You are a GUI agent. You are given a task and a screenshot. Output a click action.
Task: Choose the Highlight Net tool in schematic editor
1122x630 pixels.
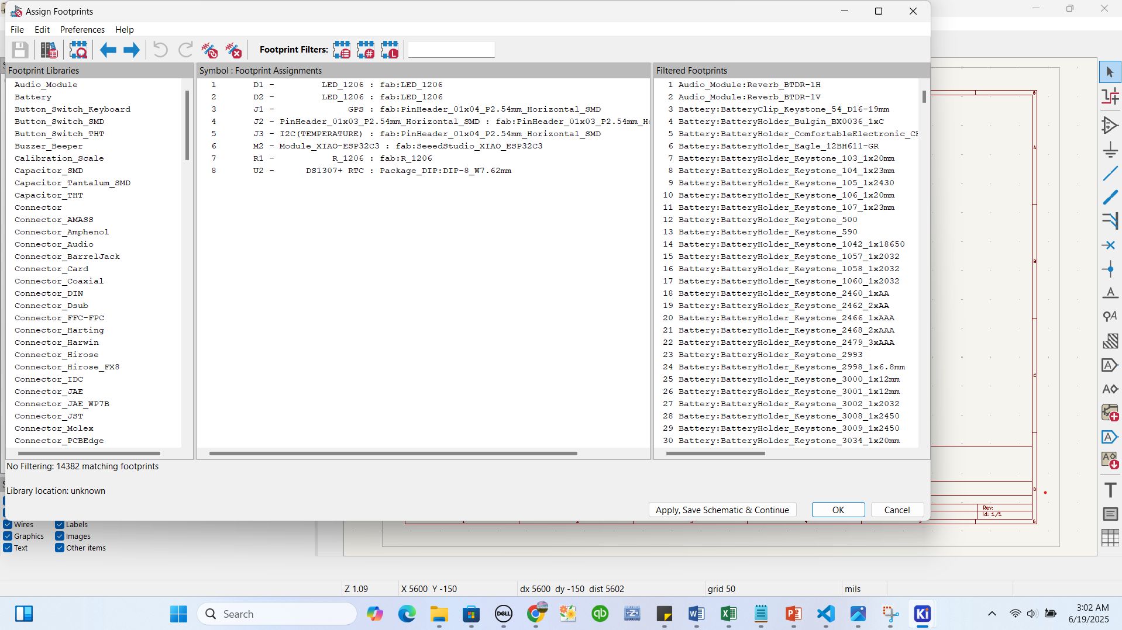tap(1110, 96)
